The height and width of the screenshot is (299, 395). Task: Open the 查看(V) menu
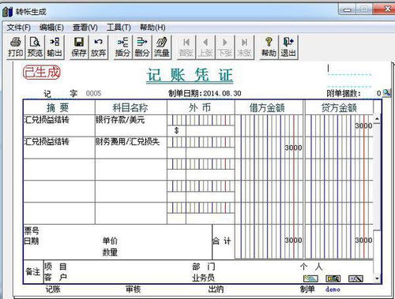85,28
